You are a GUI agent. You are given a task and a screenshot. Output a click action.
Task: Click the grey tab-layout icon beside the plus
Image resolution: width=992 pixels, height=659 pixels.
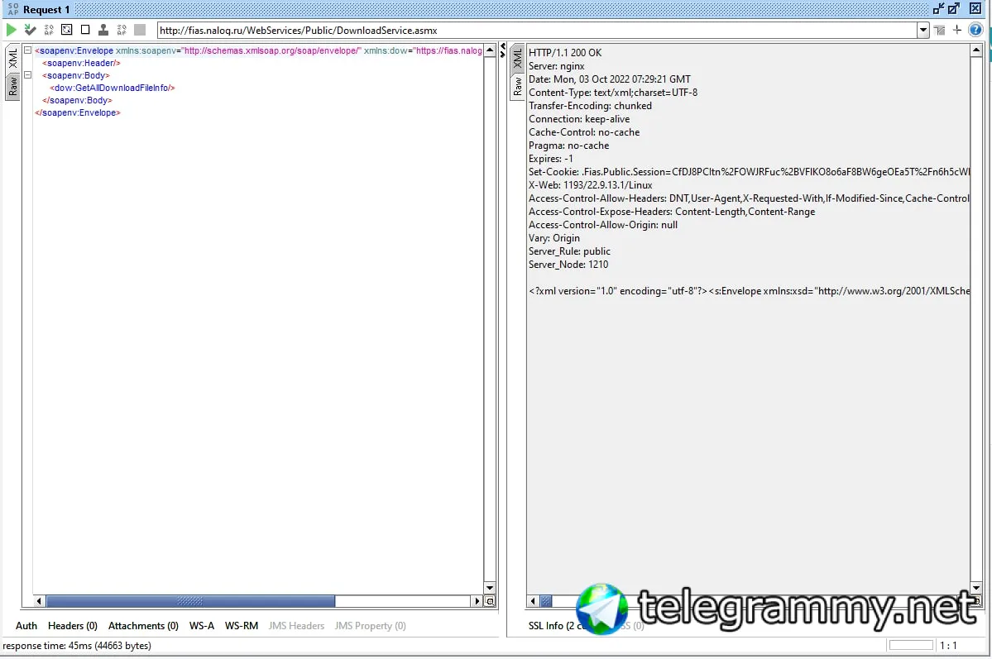click(940, 30)
